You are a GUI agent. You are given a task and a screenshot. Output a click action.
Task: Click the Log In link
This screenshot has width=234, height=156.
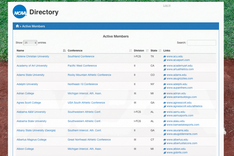(167, 6)
